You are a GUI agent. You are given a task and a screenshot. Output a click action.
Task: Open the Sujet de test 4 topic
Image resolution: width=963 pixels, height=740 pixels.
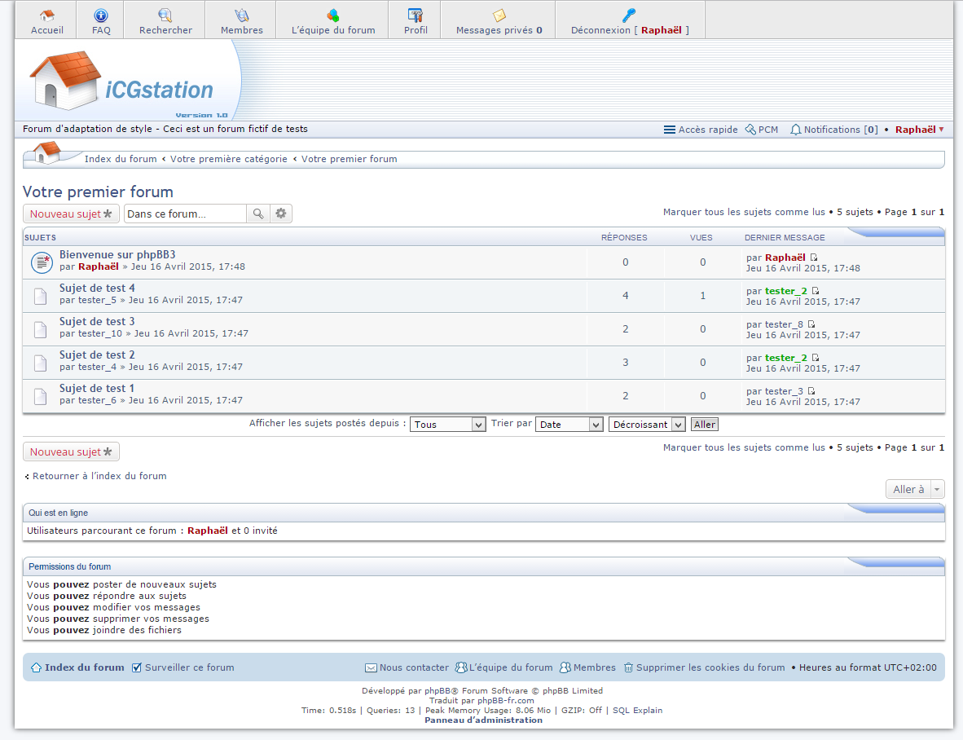(x=97, y=288)
